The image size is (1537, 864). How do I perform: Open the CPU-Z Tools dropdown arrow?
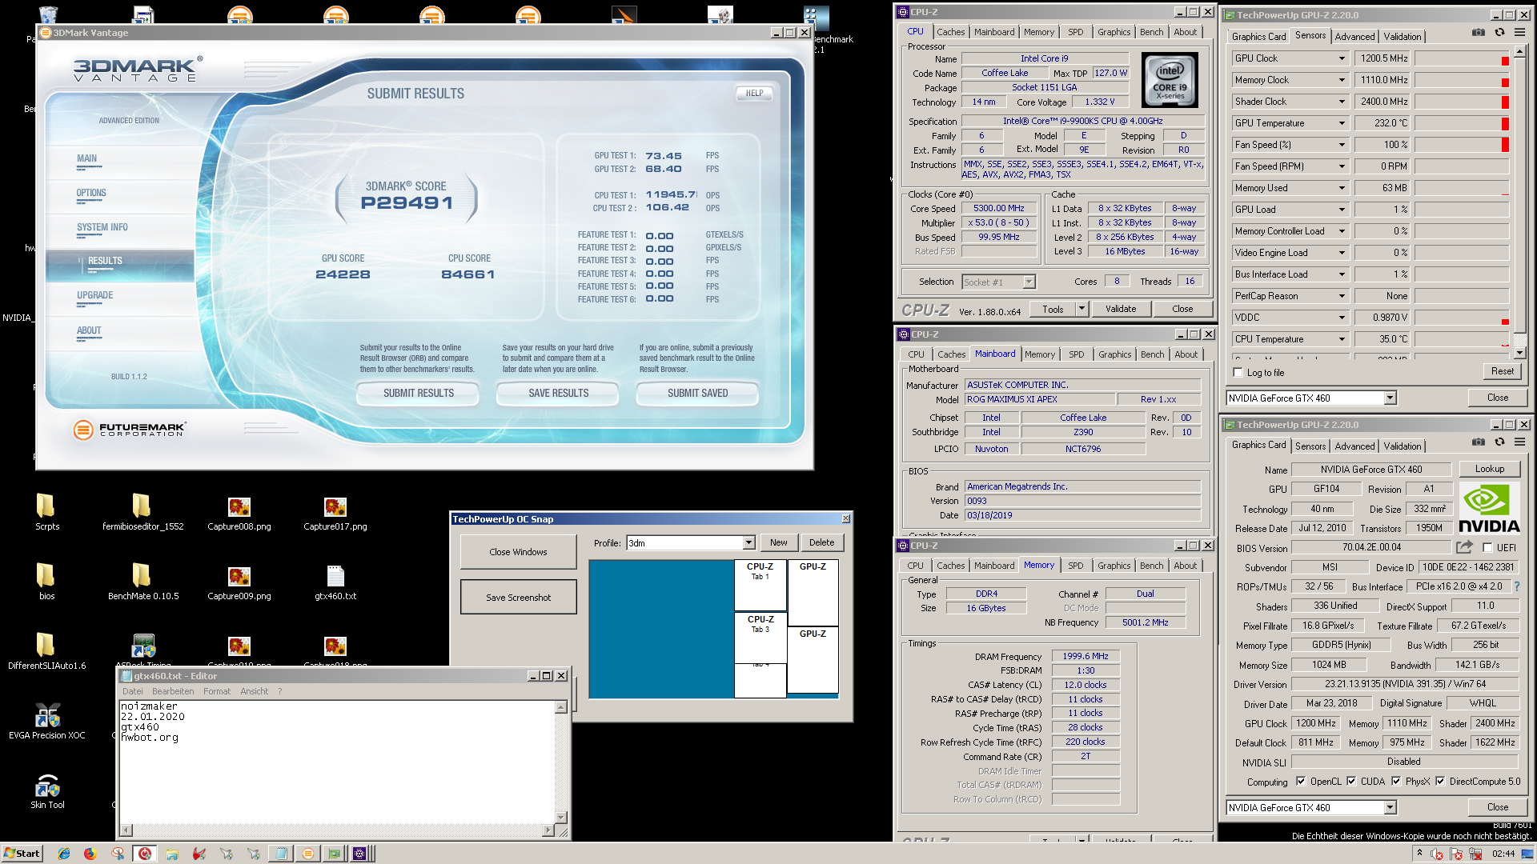pyautogui.click(x=1082, y=309)
